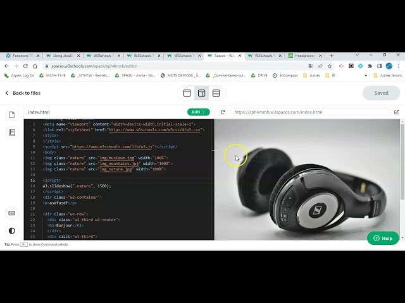Go to browser Home page
Screen dimensions: 405x303
pos(35,66)
